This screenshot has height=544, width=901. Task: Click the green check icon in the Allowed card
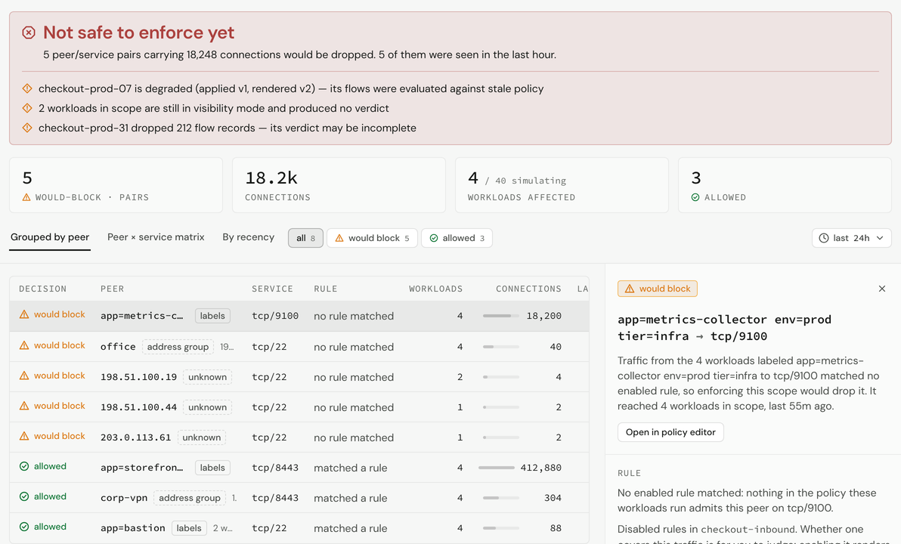pos(695,197)
